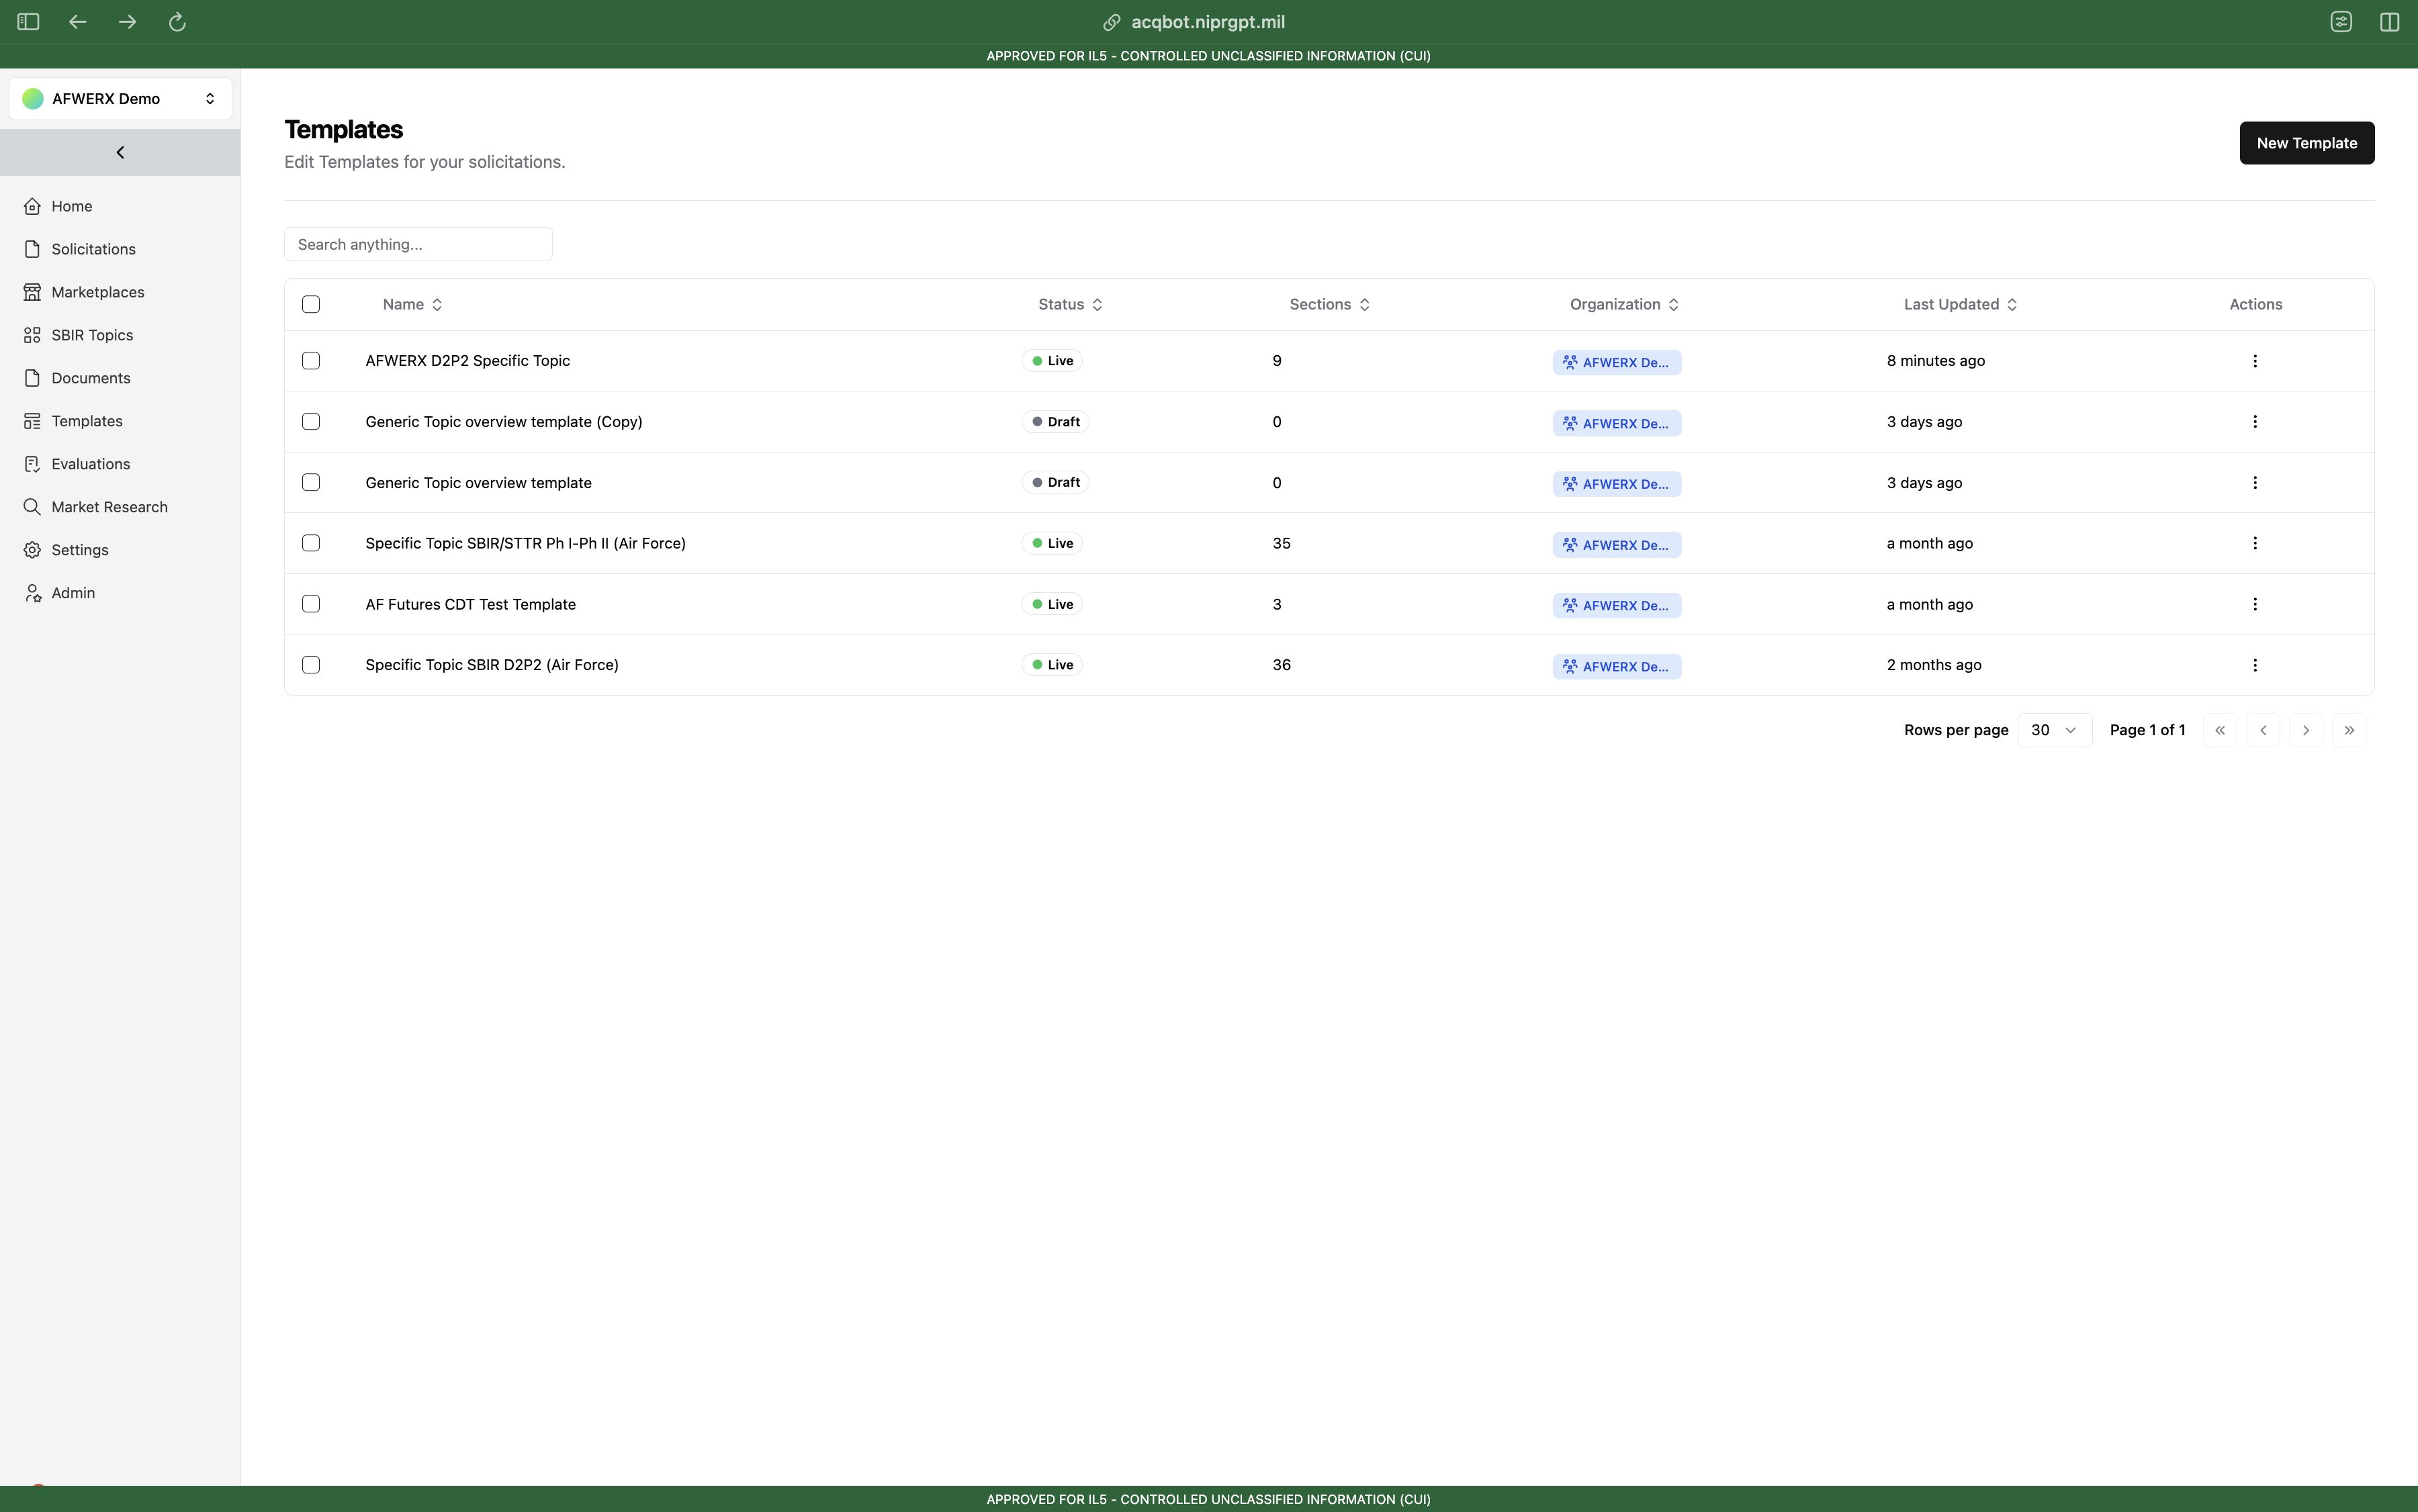2418x1512 pixels.
Task: Check the select-all templates checkbox
Action: (x=311, y=304)
